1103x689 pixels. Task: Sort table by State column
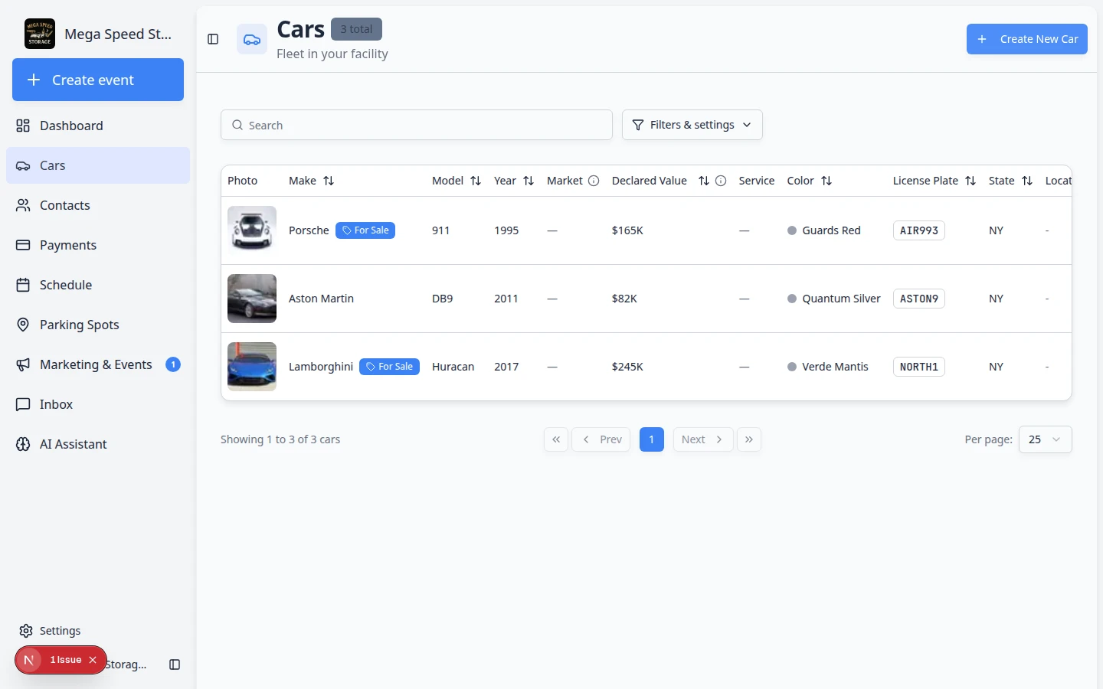[x=1027, y=181]
